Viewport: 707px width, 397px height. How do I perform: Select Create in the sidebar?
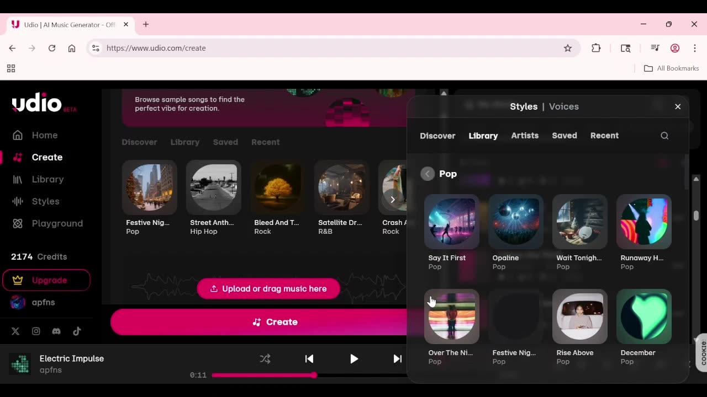(x=38, y=157)
